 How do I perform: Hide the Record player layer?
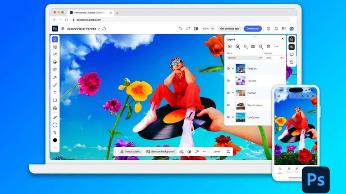coord(228,105)
